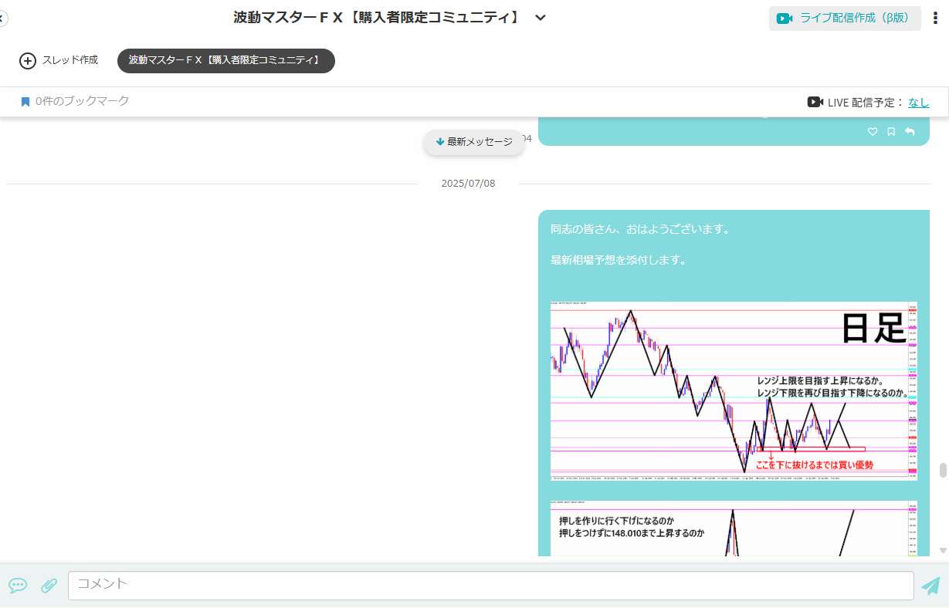The image size is (949, 608).
Task: Bookmark the message with bookmark icon
Action: pyautogui.click(x=891, y=132)
